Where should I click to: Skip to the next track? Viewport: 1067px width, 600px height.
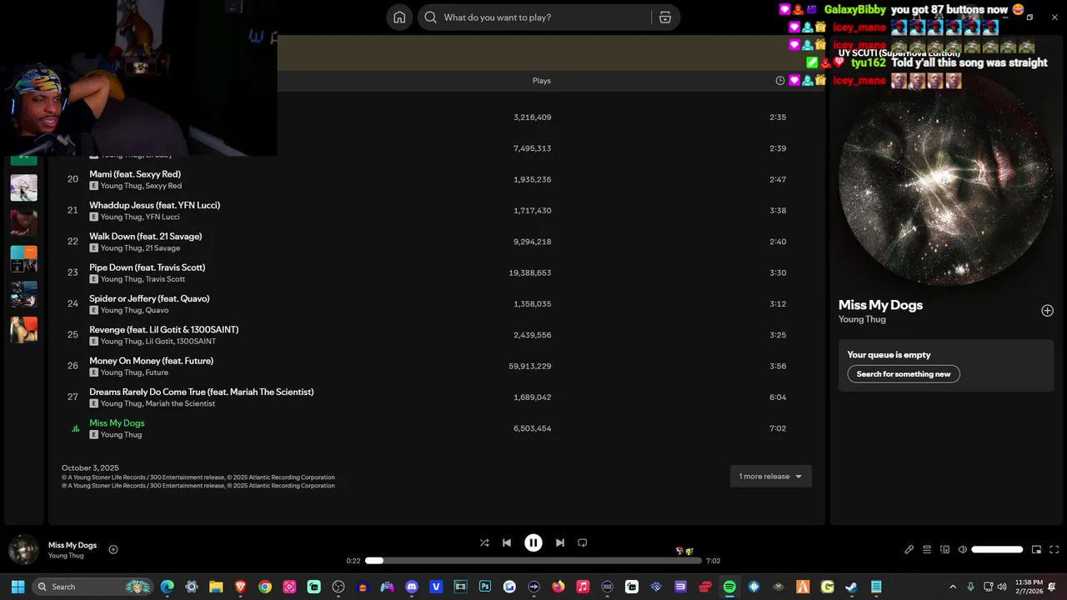point(560,542)
